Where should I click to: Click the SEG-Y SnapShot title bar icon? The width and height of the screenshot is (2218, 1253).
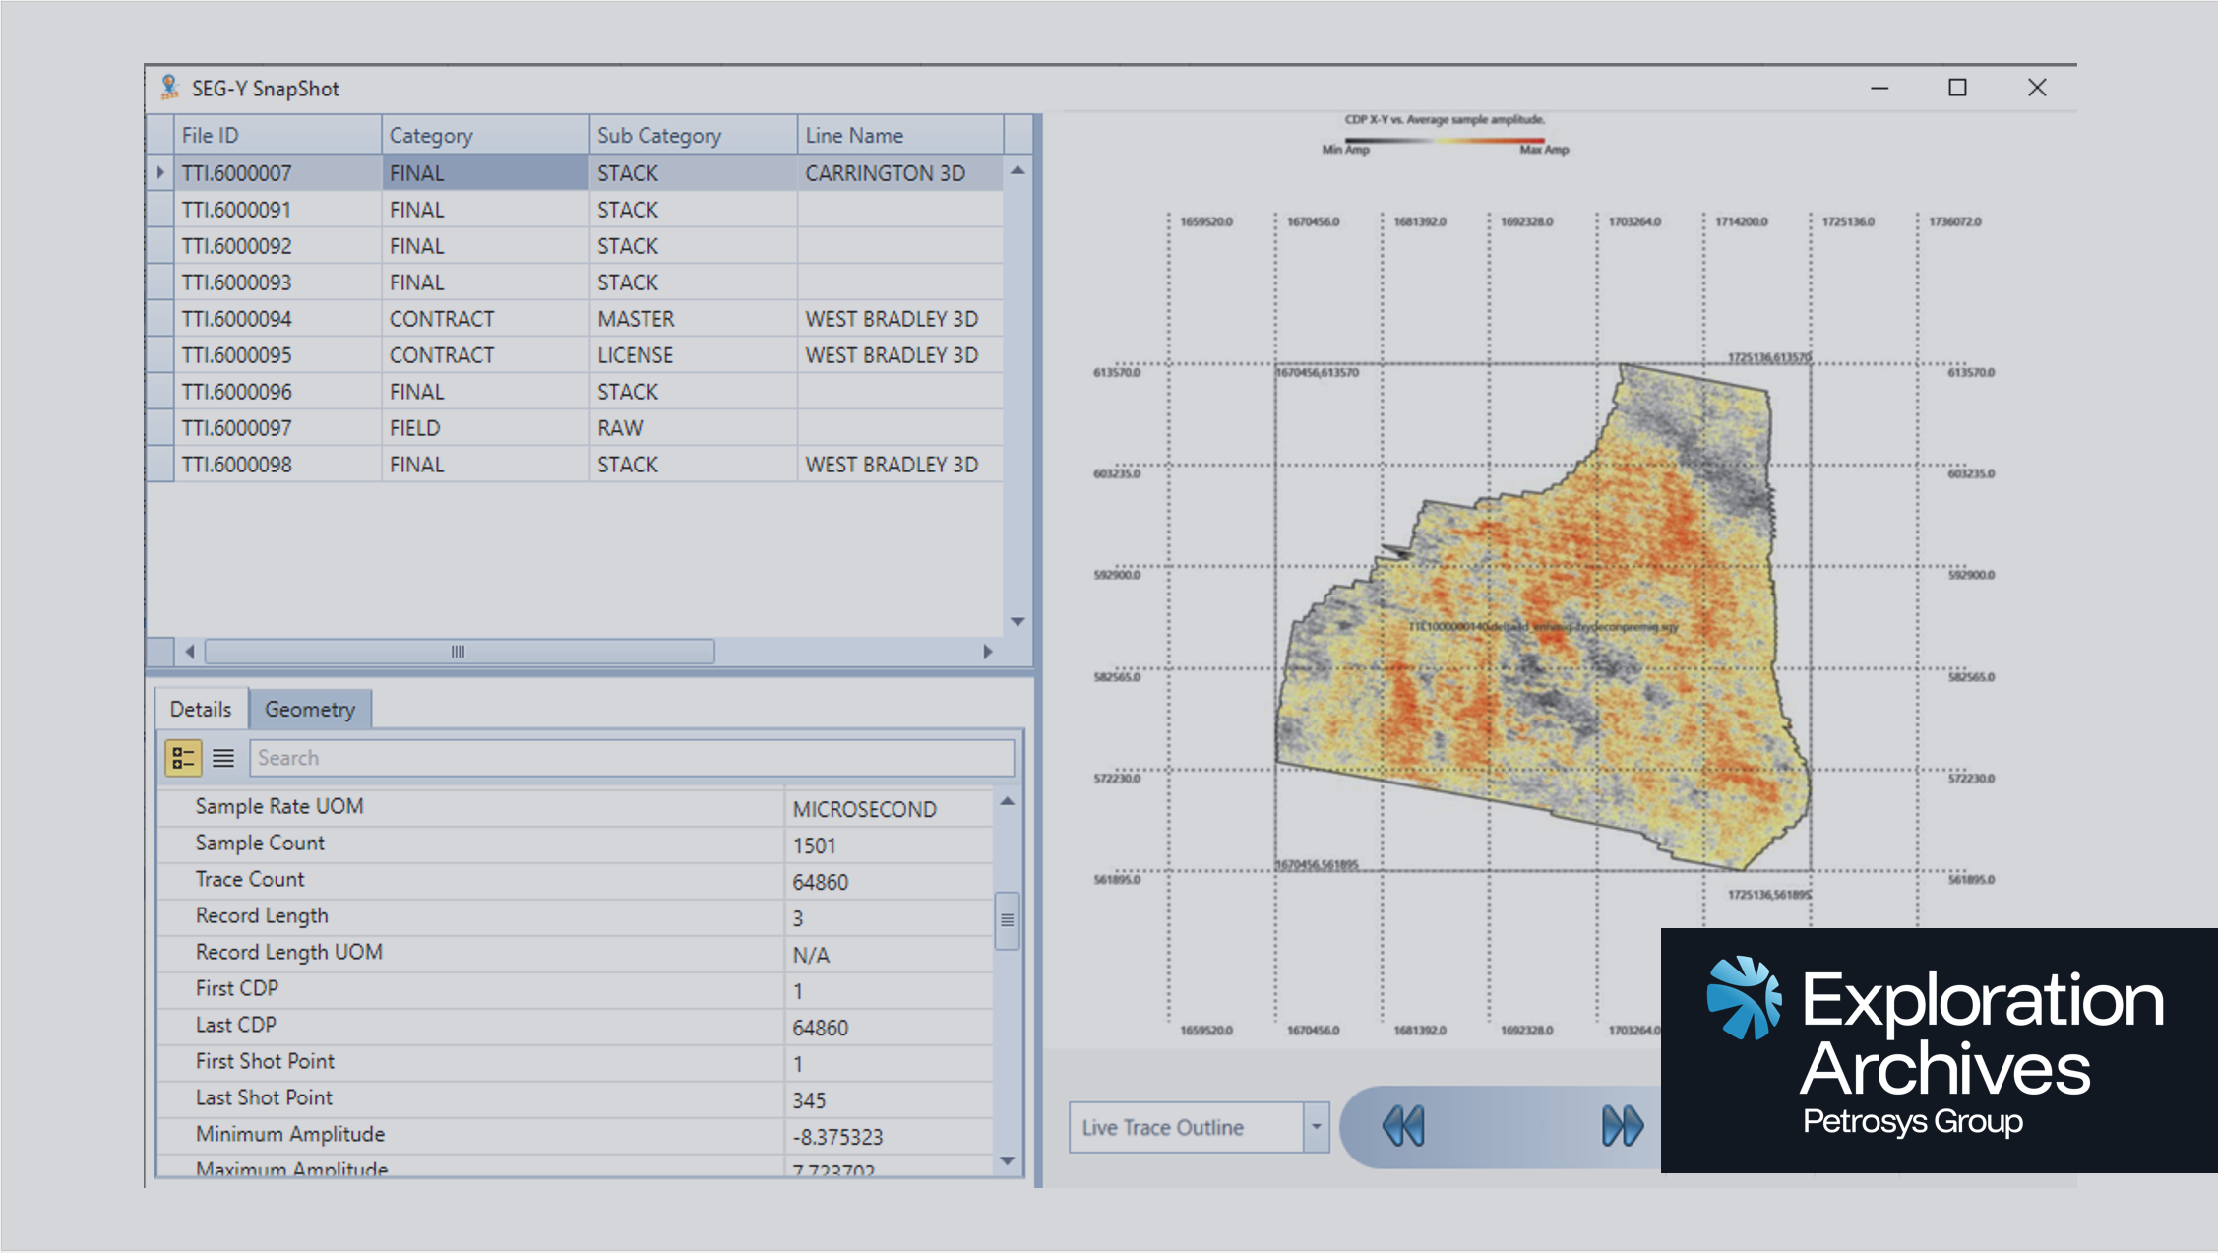pyautogui.click(x=169, y=88)
